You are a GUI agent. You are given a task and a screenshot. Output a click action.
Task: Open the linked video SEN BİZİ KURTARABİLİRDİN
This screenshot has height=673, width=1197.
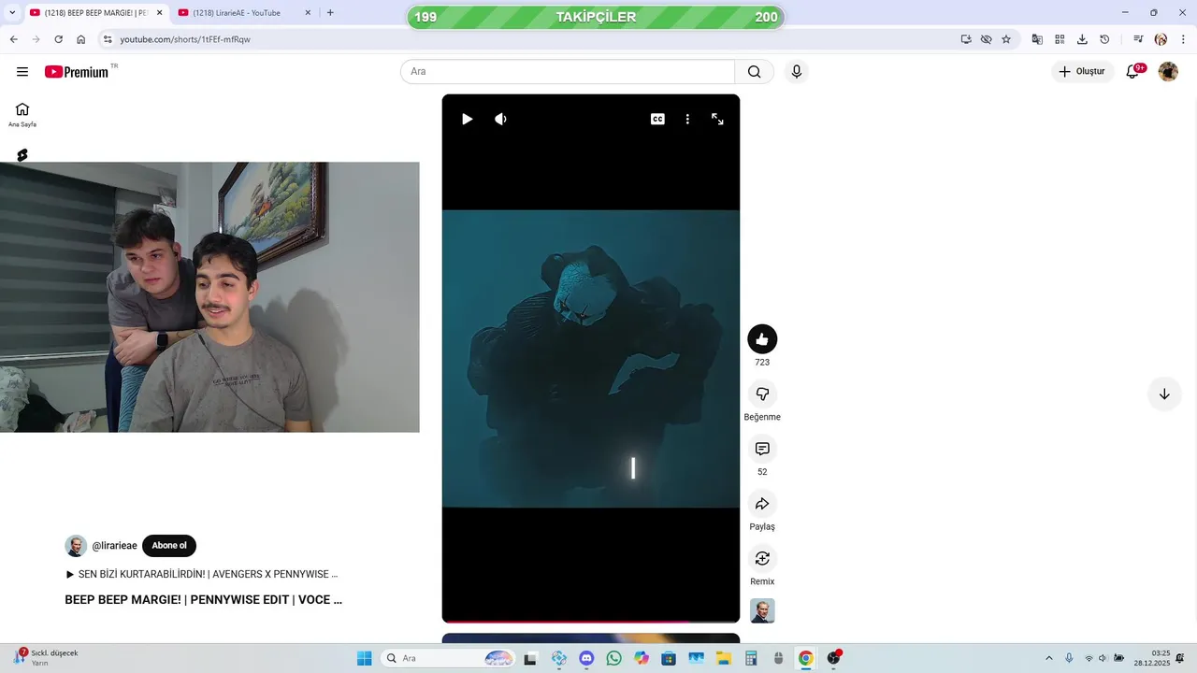(x=202, y=574)
